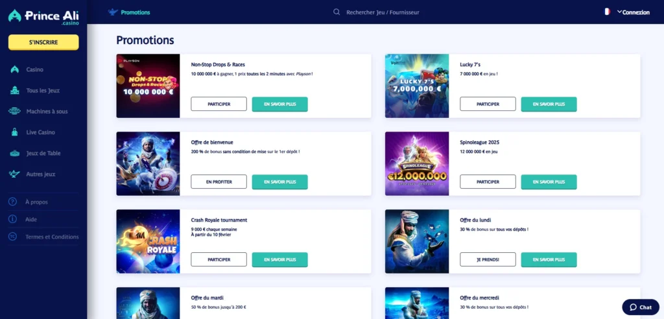Click the Casino spade icon in sidebar
The image size is (664, 319).
14,69
